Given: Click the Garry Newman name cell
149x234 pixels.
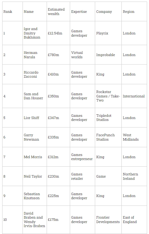Looking at the screenshot, I should [x=35, y=137].
